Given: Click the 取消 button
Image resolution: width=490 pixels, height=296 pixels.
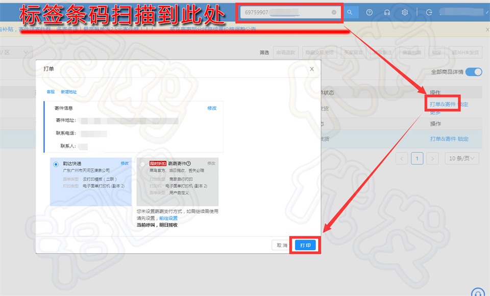Looking at the screenshot, I should (x=282, y=245).
